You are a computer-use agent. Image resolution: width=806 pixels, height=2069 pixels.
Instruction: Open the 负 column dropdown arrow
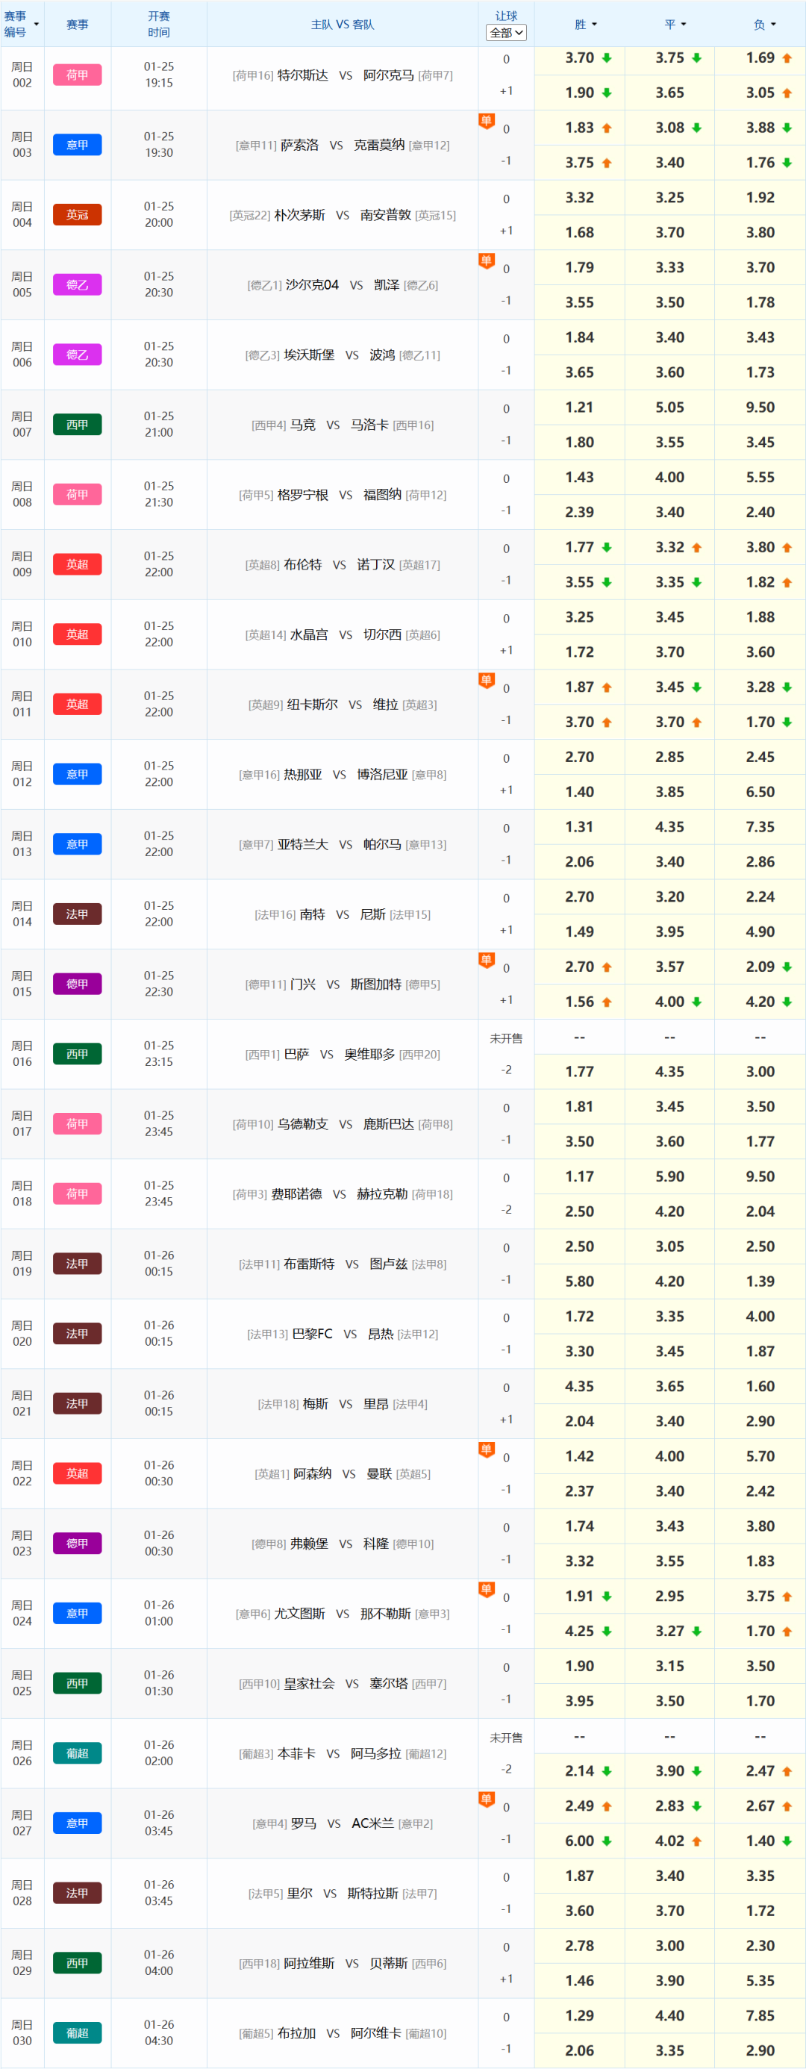point(773,24)
